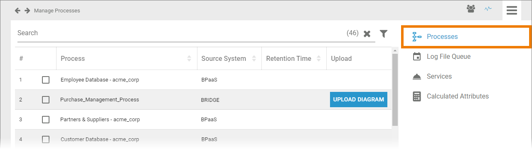Click the activity pulse icon
This screenshot has height=149, width=532.
[x=488, y=9]
